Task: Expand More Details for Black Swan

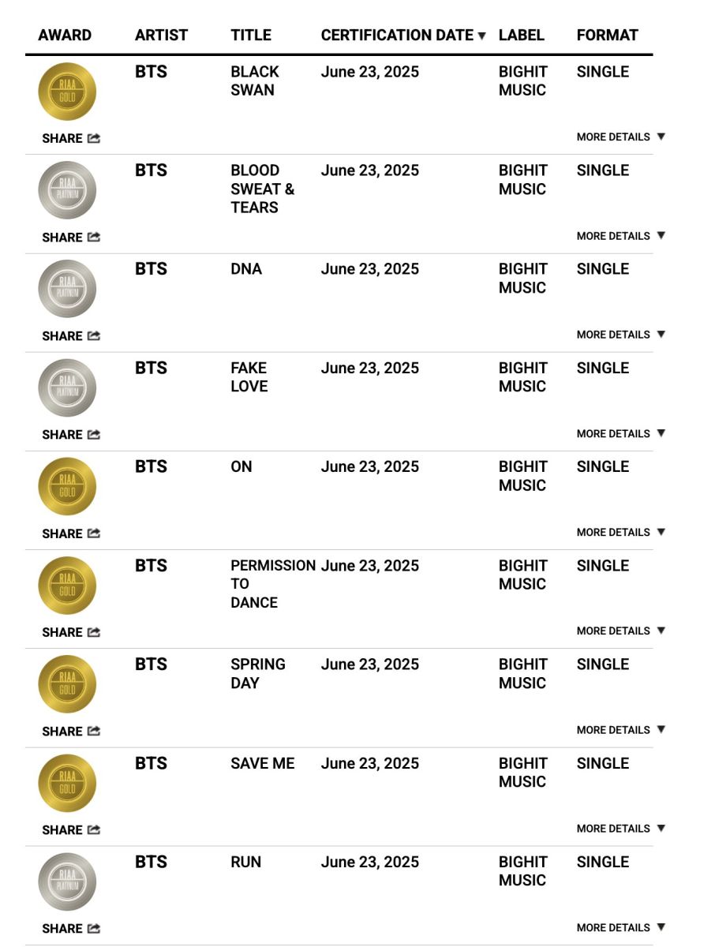Action: (x=621, y=137)
